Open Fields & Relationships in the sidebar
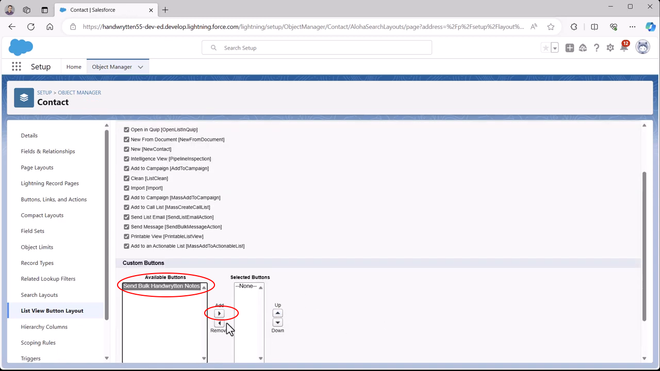Screen dimensions: 660x371 (x=48, y=151)
